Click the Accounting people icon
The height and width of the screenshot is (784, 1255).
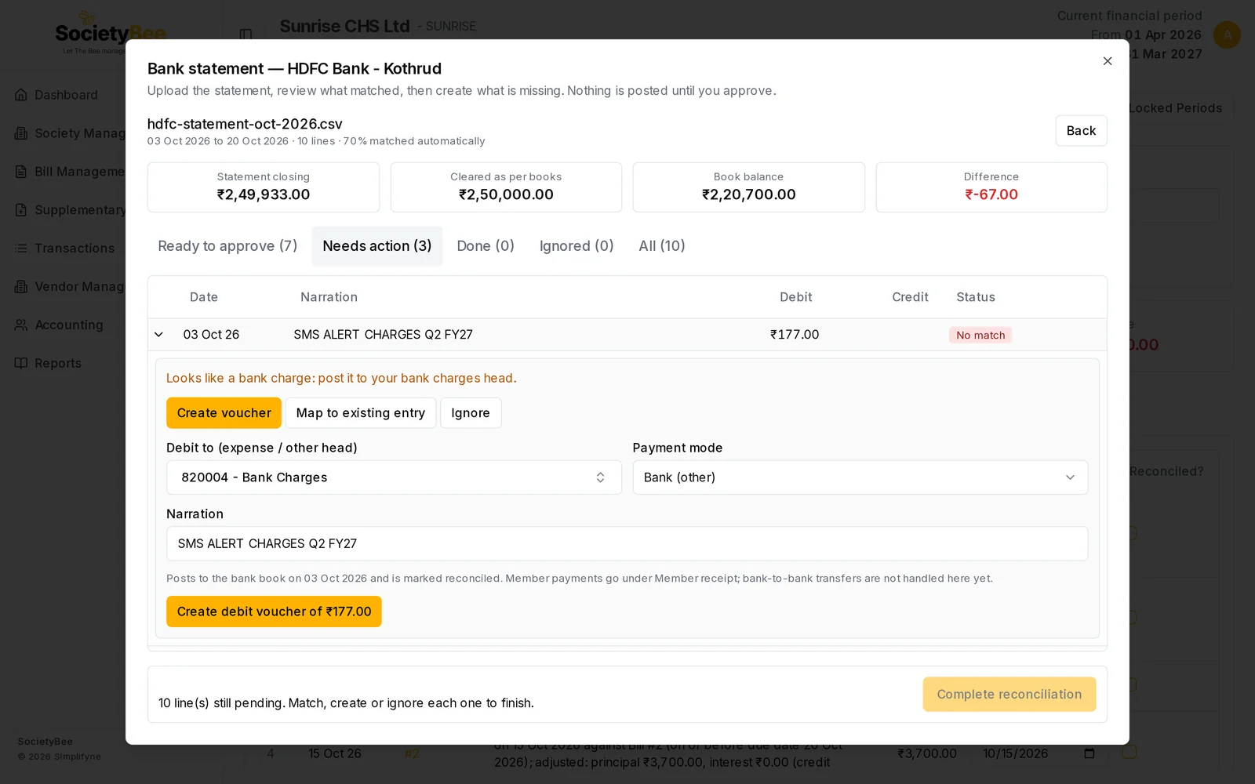tap(21, 325)
